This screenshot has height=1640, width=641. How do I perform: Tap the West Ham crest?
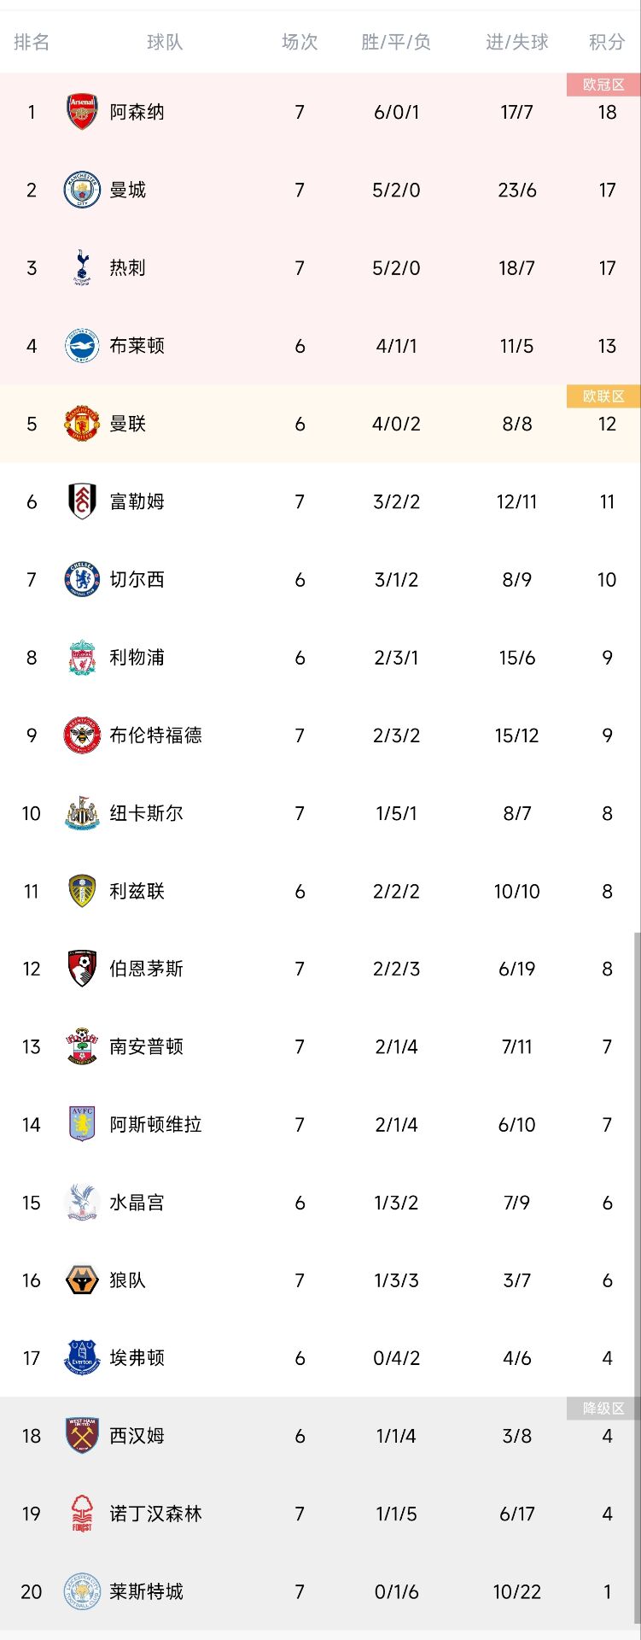tap(82, 1435)
